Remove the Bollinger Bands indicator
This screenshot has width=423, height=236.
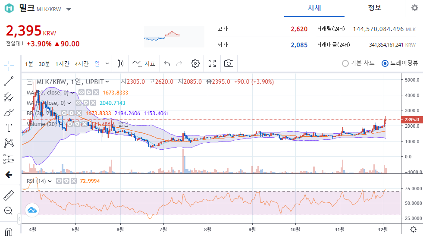tap(79, 113)
